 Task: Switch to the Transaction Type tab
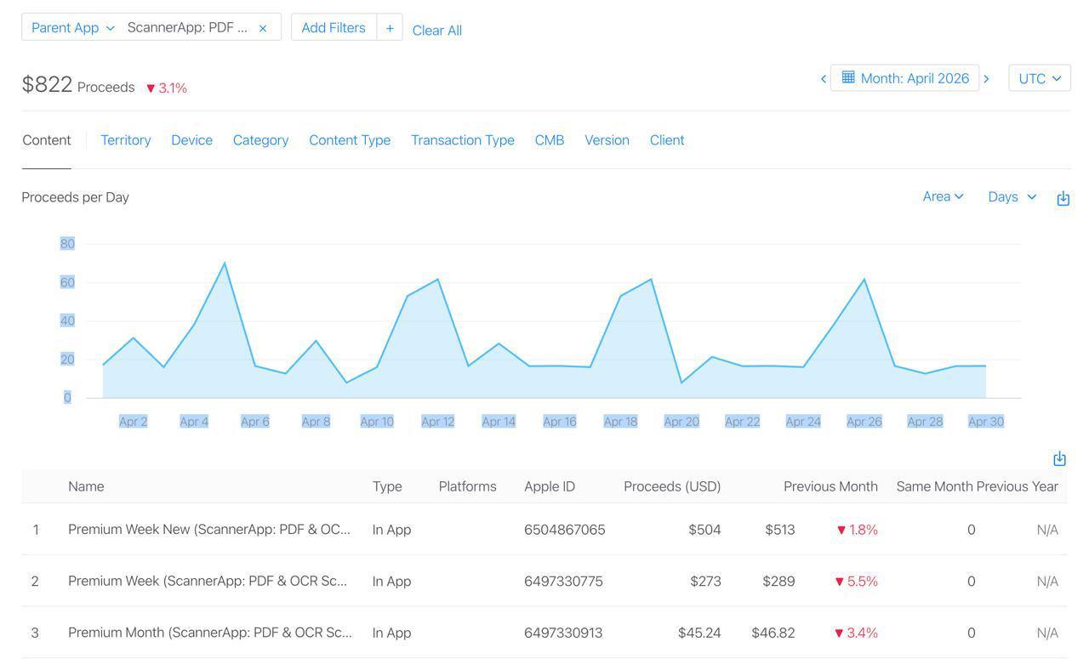(463, 140)
